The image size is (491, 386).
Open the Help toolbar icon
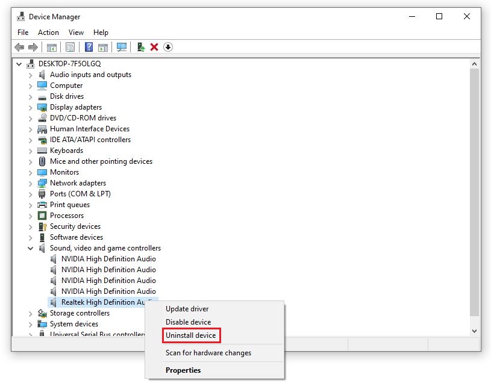point(89,47)
